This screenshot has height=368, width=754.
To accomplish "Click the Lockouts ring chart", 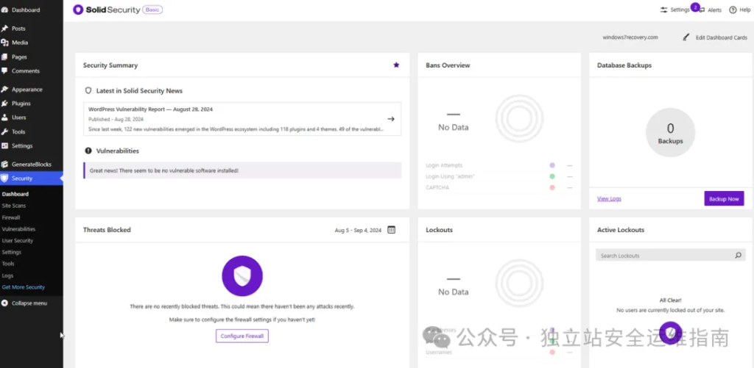I will coord(519,283).
